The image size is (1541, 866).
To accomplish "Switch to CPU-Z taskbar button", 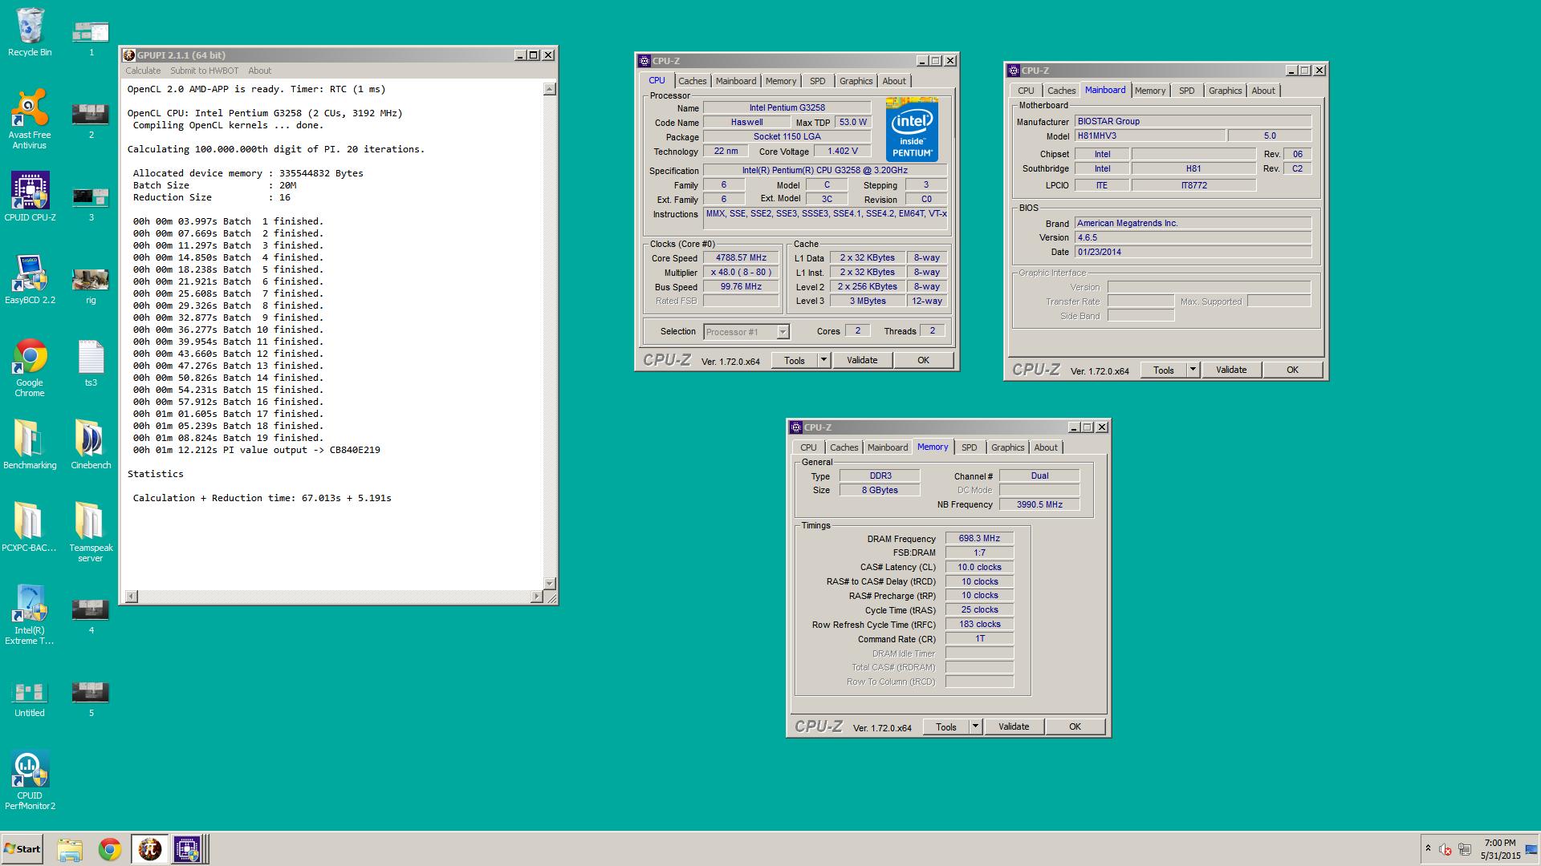I will point(188,849).
